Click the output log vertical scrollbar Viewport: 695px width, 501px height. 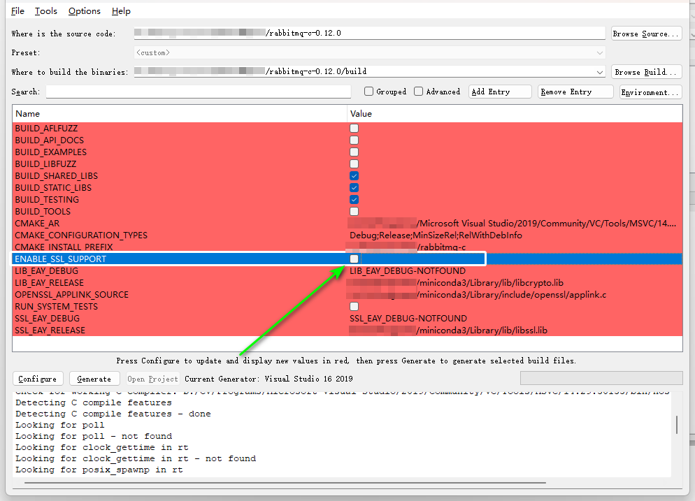tap(676, 424)
